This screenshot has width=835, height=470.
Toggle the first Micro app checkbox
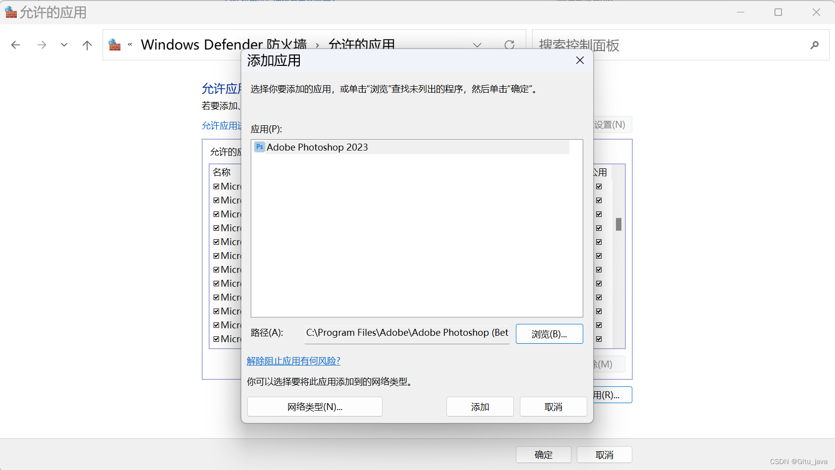[x=217, y=187]
